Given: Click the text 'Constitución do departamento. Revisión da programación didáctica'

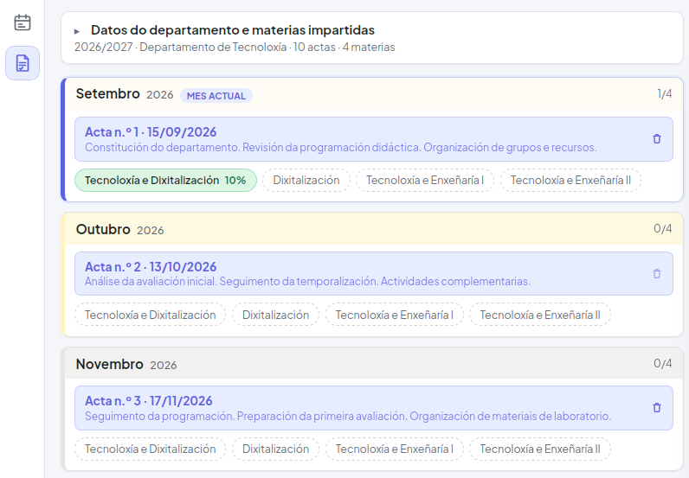Looking at the screenshot, I should click(253, 148).
